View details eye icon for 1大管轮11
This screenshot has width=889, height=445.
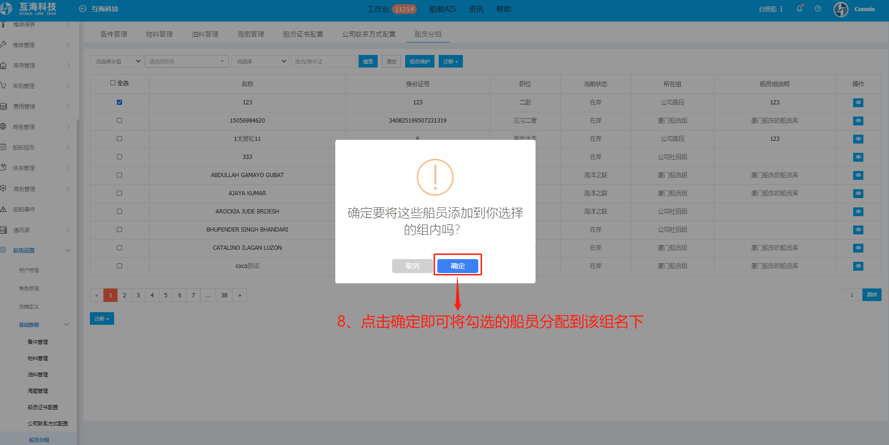[x=858, y=139]
